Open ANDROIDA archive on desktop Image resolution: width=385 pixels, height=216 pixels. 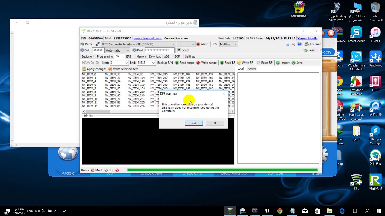(x=299, y=10)
